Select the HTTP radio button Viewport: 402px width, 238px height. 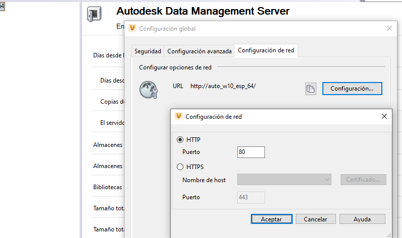(x=180, y=139)
